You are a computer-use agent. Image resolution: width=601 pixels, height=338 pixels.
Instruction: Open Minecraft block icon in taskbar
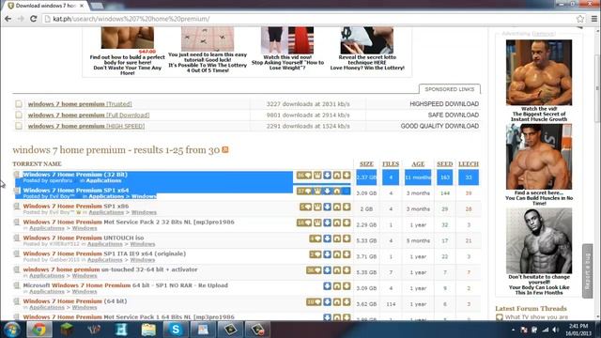point(67,330)
